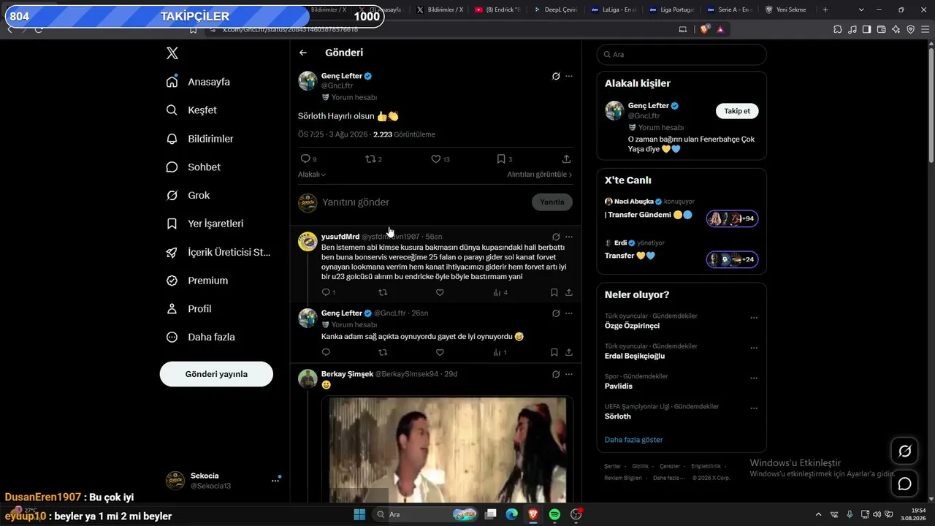935x526 pixels.
Task: Open Brave Wallet icon in the toolbar
Action: tap(882, 29)
